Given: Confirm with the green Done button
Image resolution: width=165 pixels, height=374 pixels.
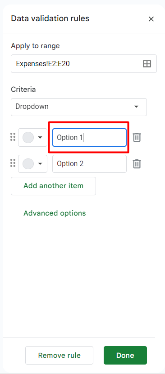Looking at the screenshot, I should click(x=125, y=355).
